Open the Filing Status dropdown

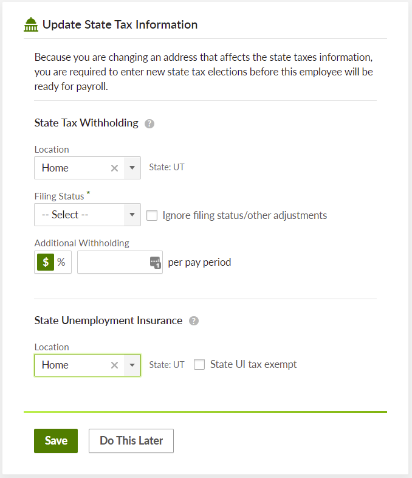[x=88, y=215]
